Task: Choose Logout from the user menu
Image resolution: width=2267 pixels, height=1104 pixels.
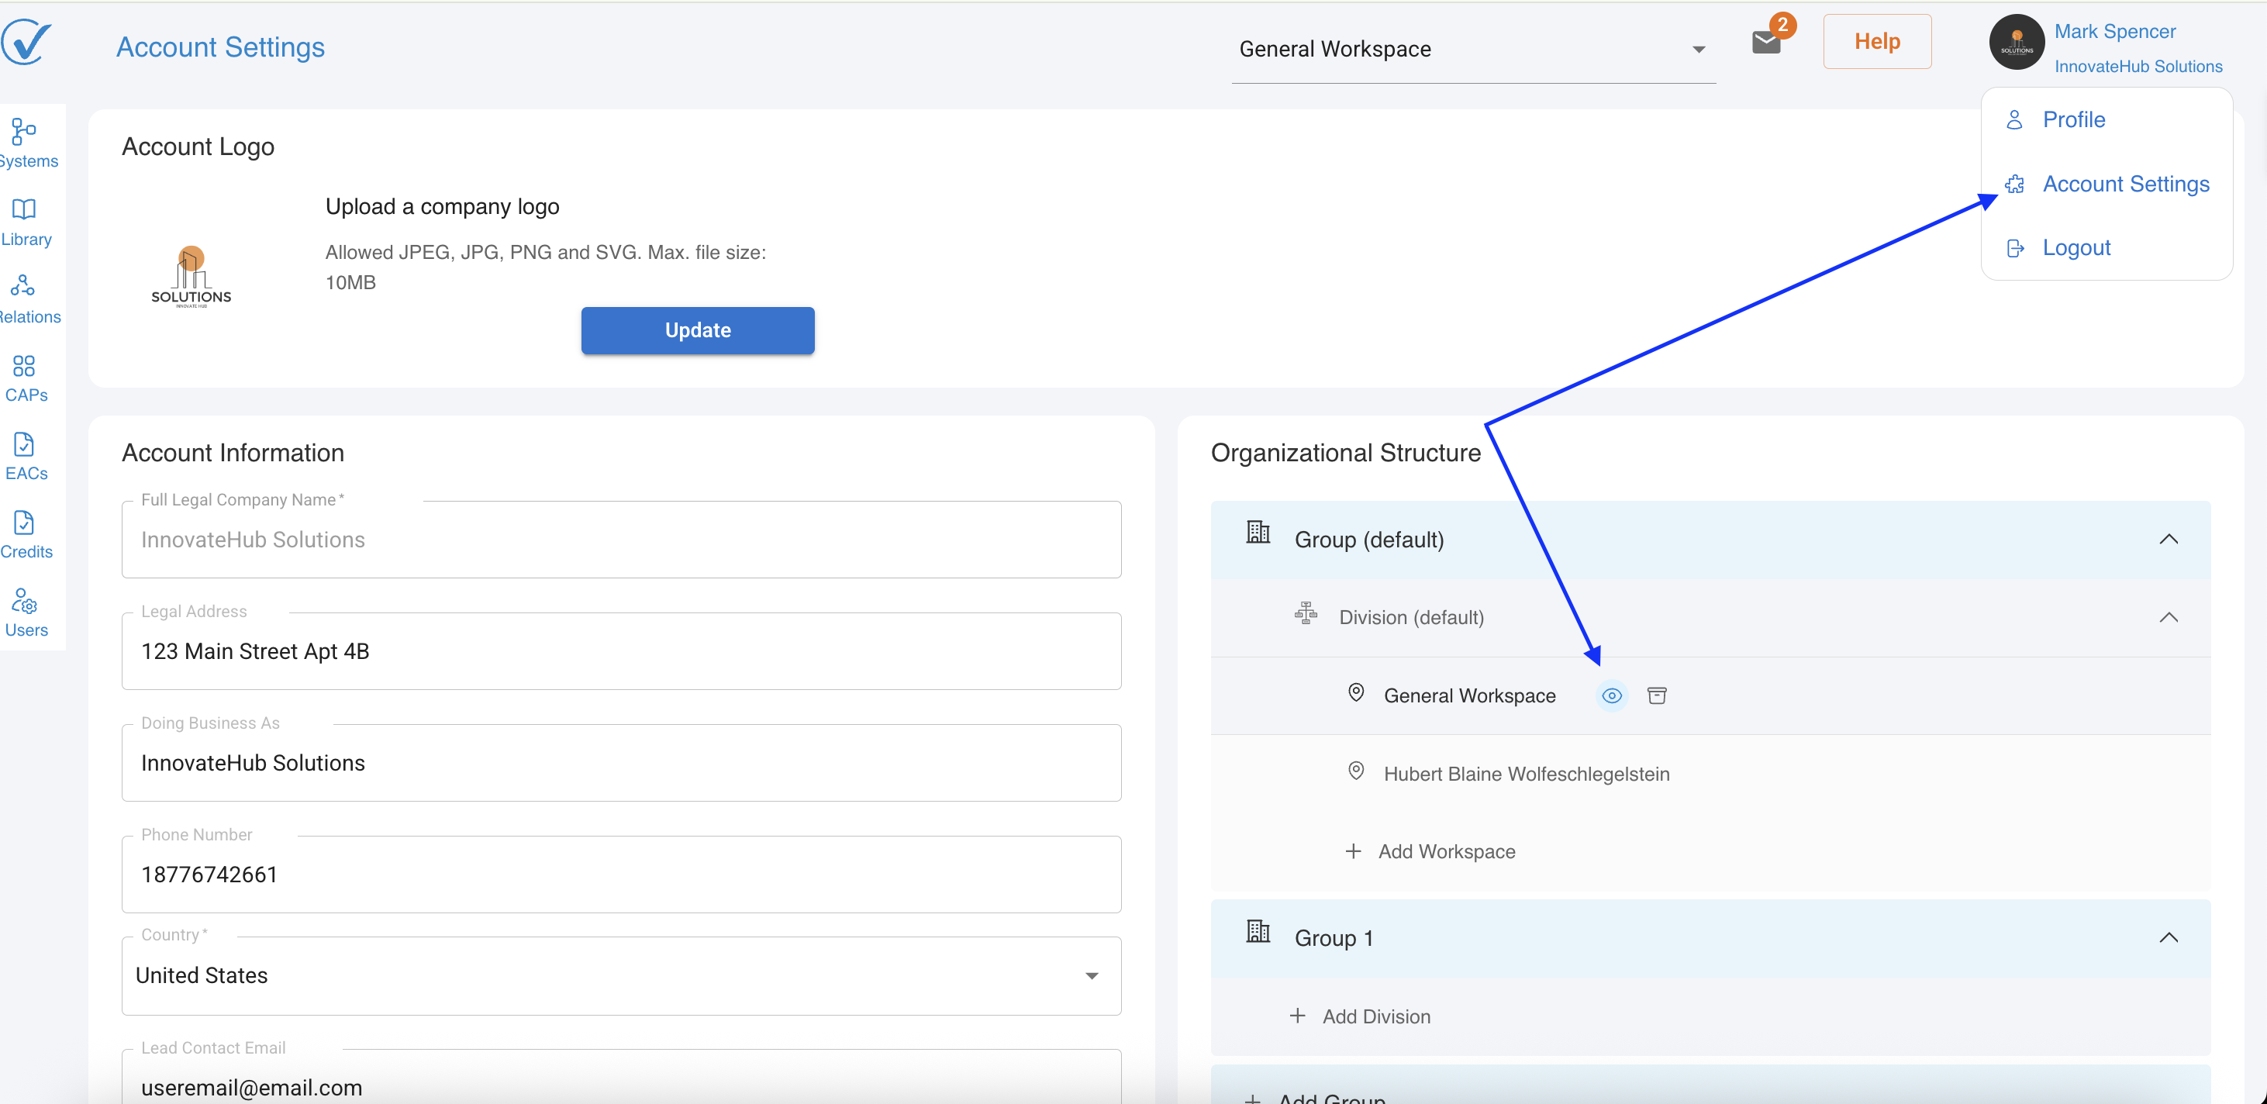Action: pos(2075,248)
